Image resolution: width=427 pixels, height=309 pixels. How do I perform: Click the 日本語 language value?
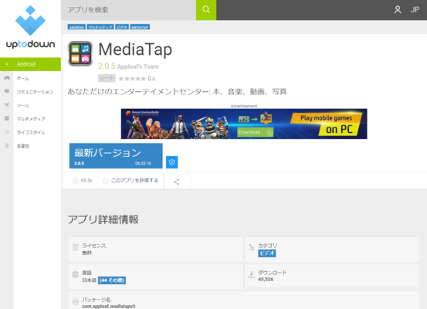89,280
